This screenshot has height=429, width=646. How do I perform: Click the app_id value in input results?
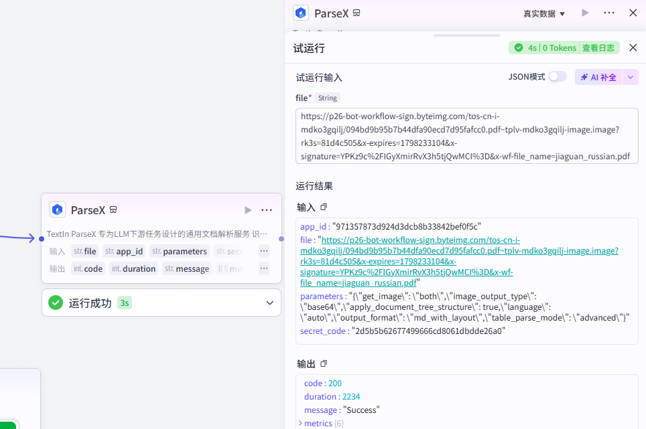coord(407,227)
